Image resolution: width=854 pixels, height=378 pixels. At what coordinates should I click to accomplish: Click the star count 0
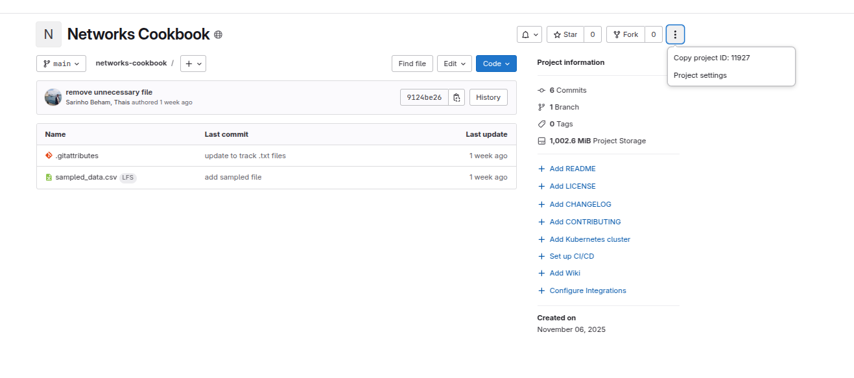coord(593,34)
